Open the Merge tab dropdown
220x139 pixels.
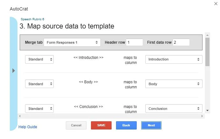click(x=72, y=42)
